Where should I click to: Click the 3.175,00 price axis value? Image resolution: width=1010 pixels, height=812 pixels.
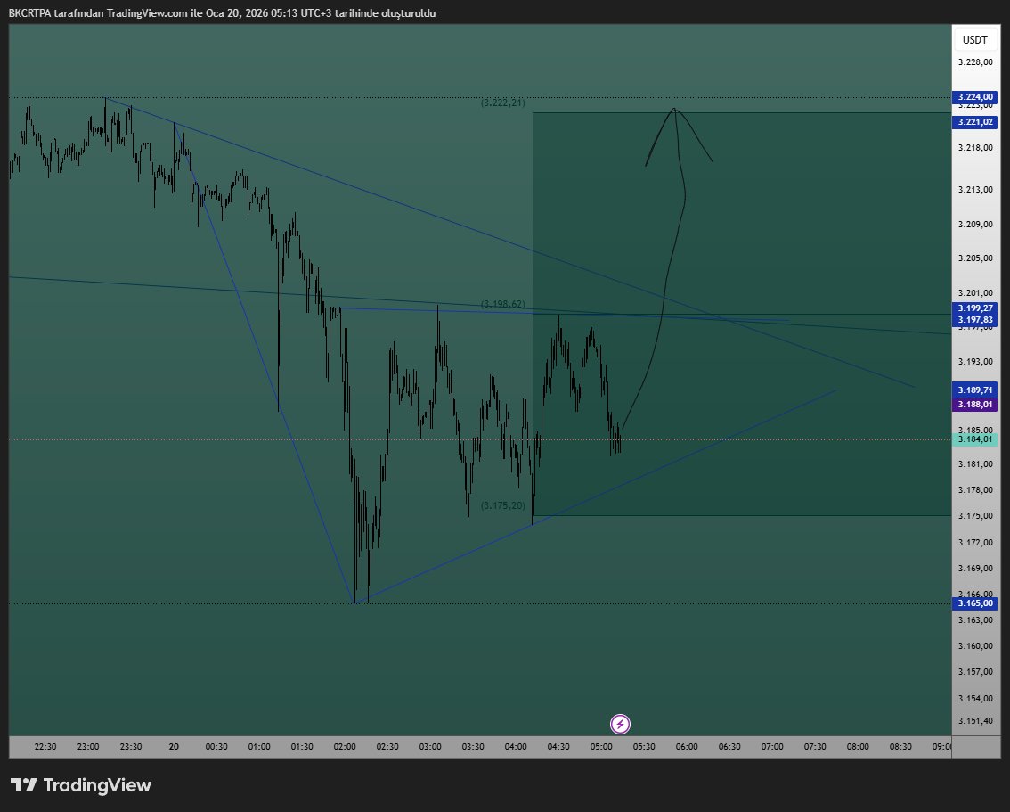point(974,515)
